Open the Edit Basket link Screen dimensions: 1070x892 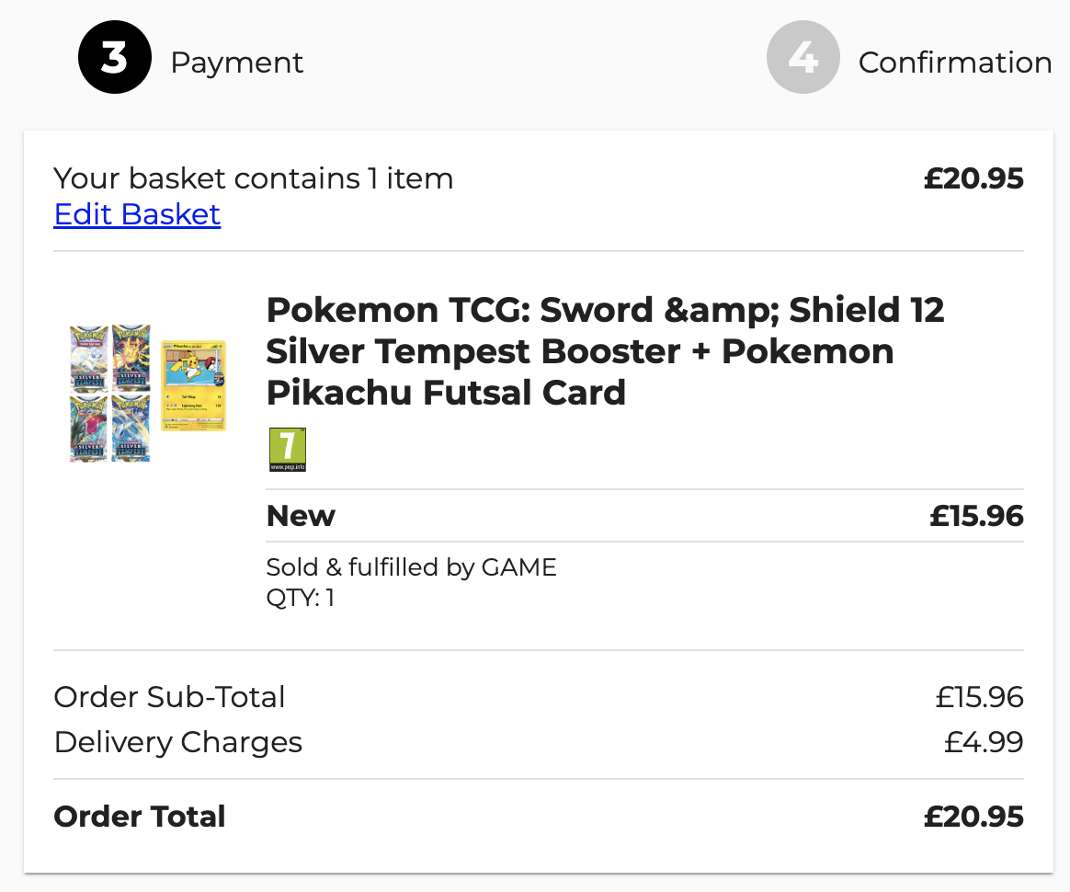tap(137, 214)
